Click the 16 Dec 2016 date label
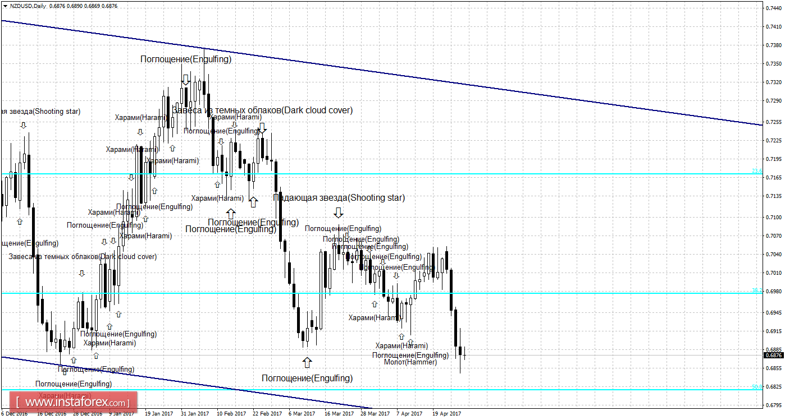The height and width of the screenshot is (420, 785). point(51,414)
